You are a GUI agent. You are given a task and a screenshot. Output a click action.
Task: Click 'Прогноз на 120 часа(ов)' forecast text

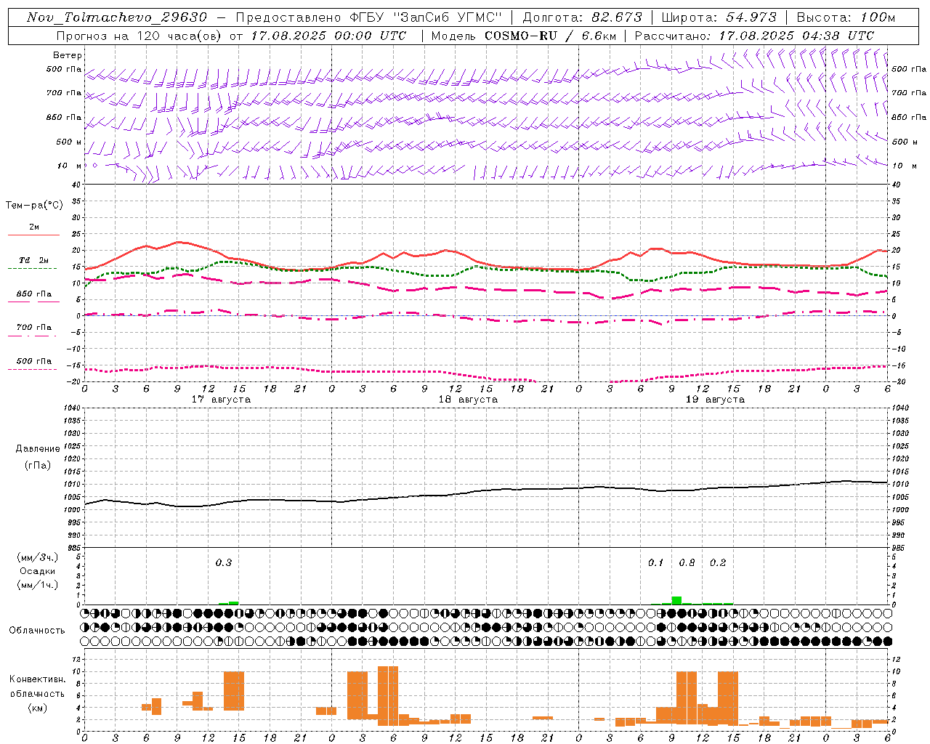pyautogui.click(x=139, y=36)
